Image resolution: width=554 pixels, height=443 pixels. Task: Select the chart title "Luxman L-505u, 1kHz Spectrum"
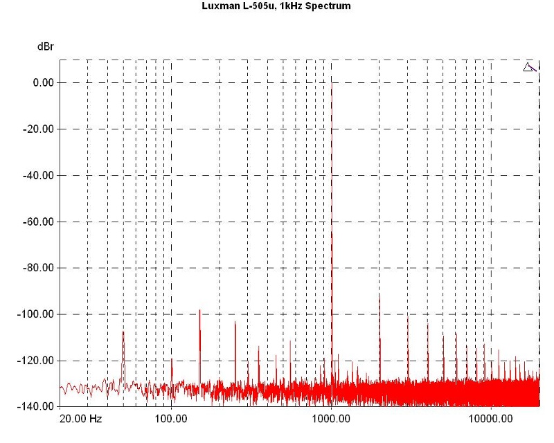pyautogui.click(x=276, y=6)
